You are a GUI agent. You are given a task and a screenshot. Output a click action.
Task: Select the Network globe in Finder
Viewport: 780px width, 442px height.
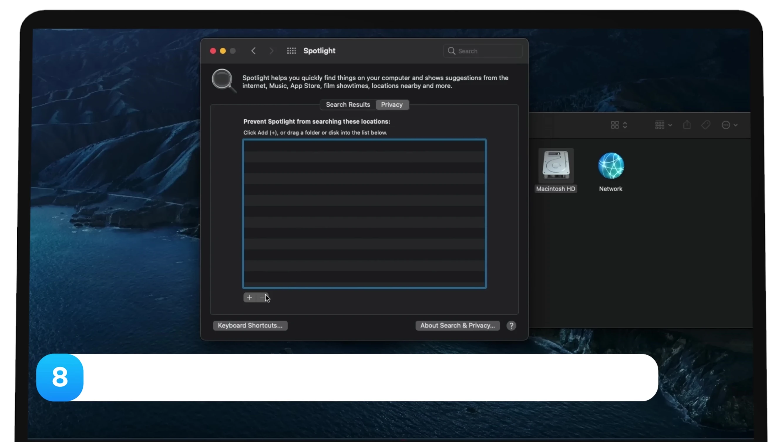click(x=611, y=166)
